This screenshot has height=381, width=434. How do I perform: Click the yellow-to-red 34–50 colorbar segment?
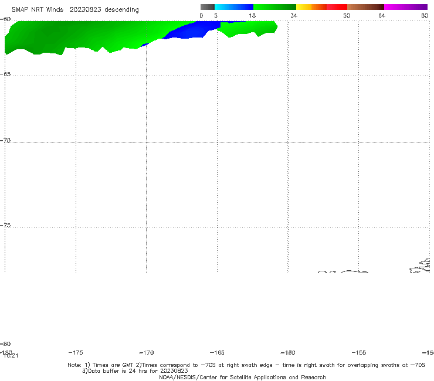coord(321,7)
